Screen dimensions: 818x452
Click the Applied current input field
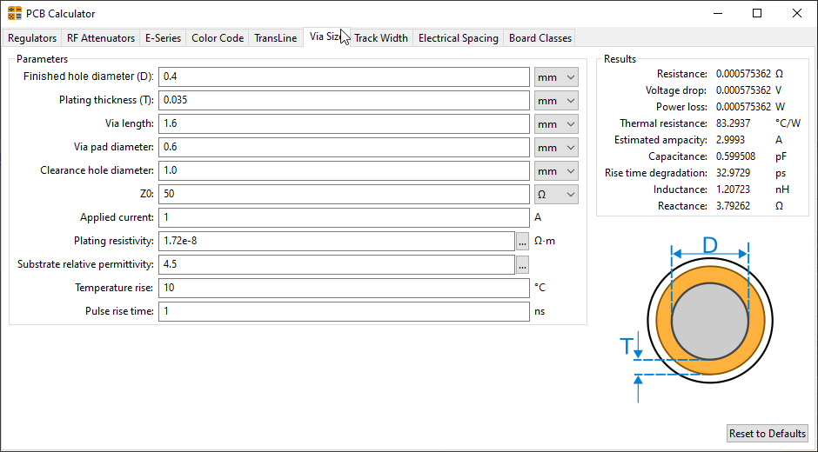(x=344, y=218)
